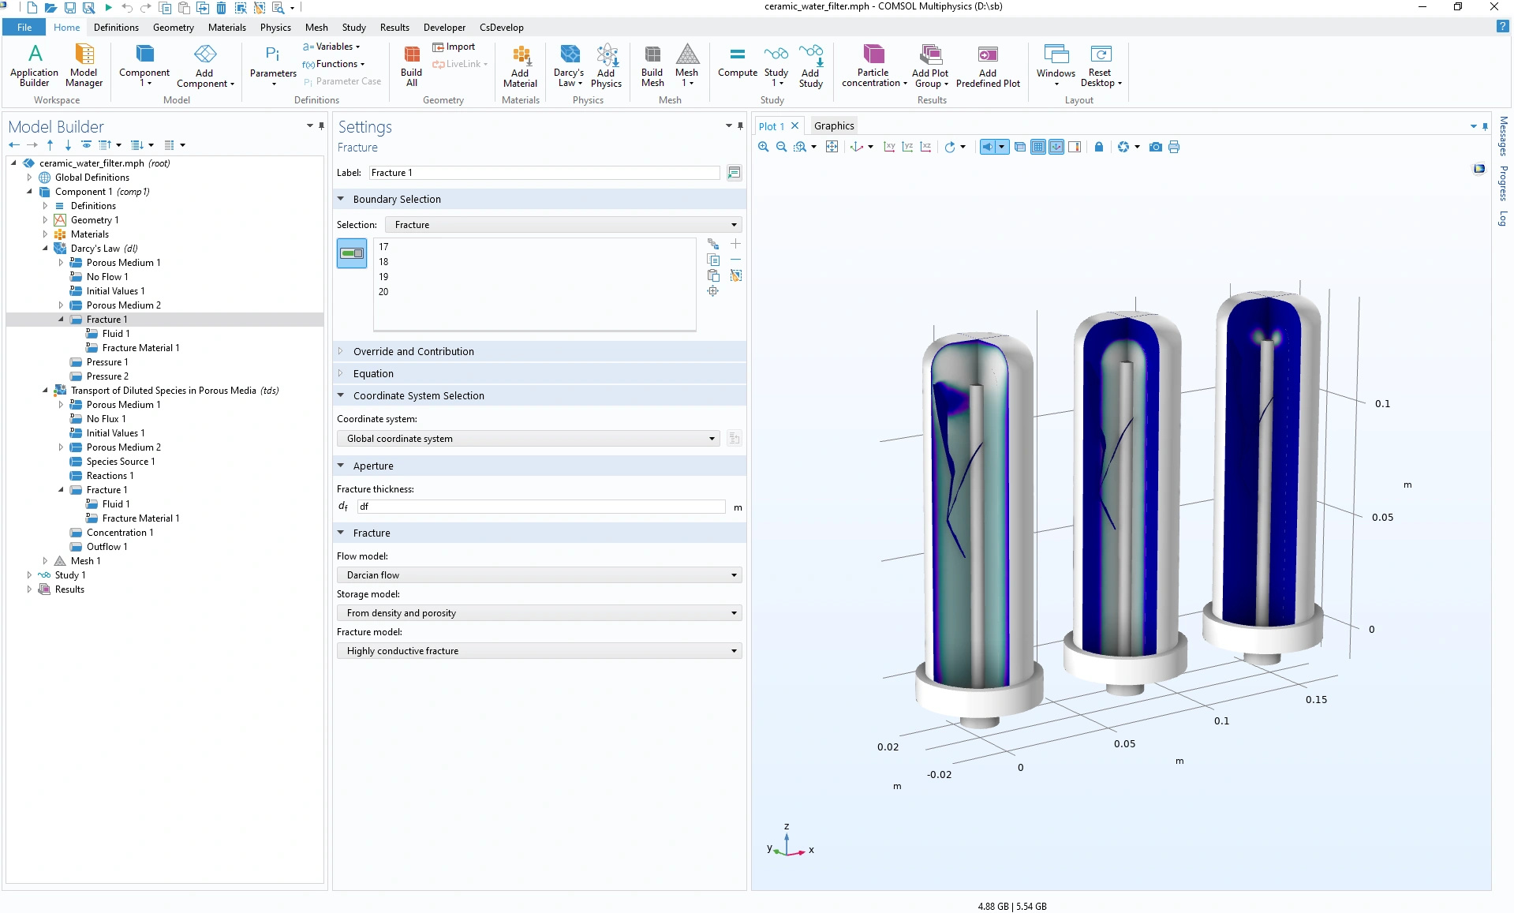Open the Functions dropdown button
Viewport: 1514px width, 913px height.
(334, 64)
